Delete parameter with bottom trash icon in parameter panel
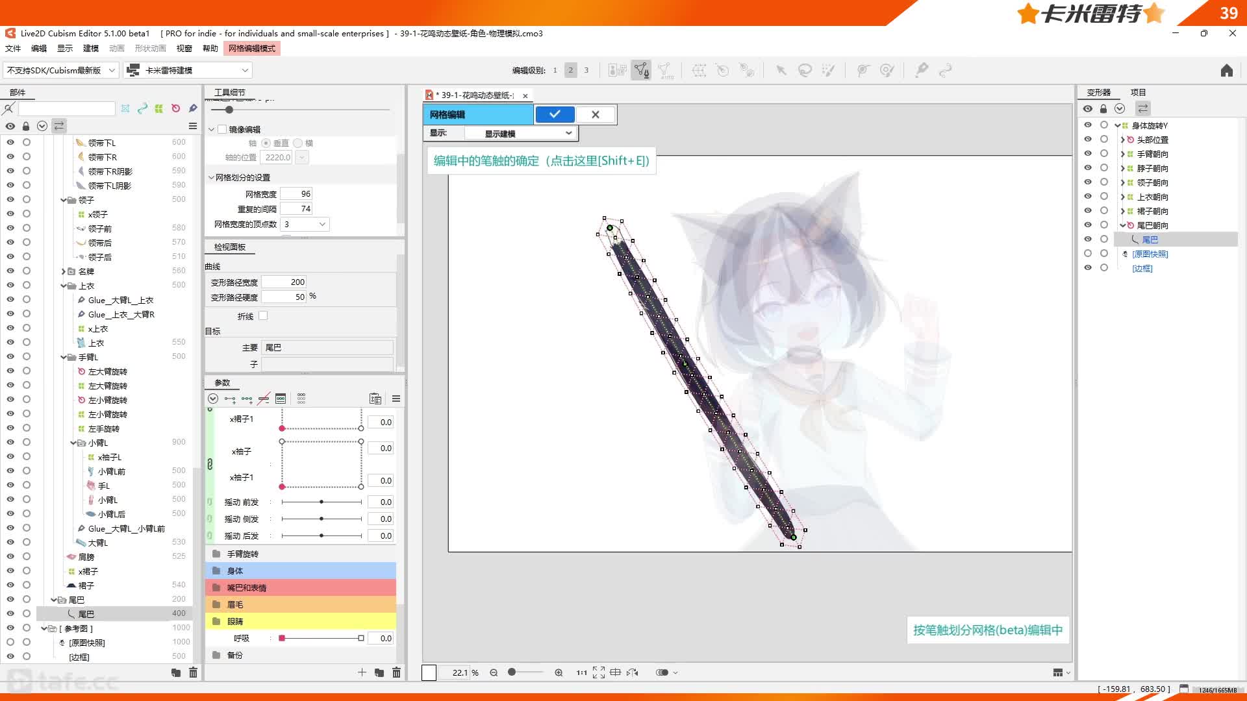Viewport: 1247px width, 701px height. click(x=396, y=672)
